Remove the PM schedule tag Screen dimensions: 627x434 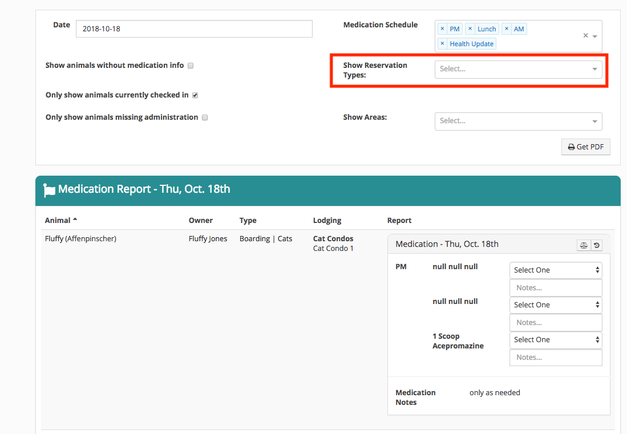coord(443,29)
